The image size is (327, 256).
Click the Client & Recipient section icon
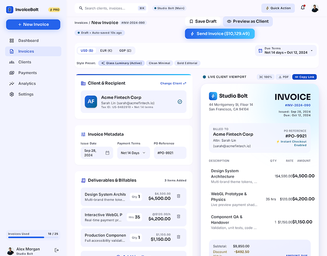pyautogui.click(x=83, y=83)
